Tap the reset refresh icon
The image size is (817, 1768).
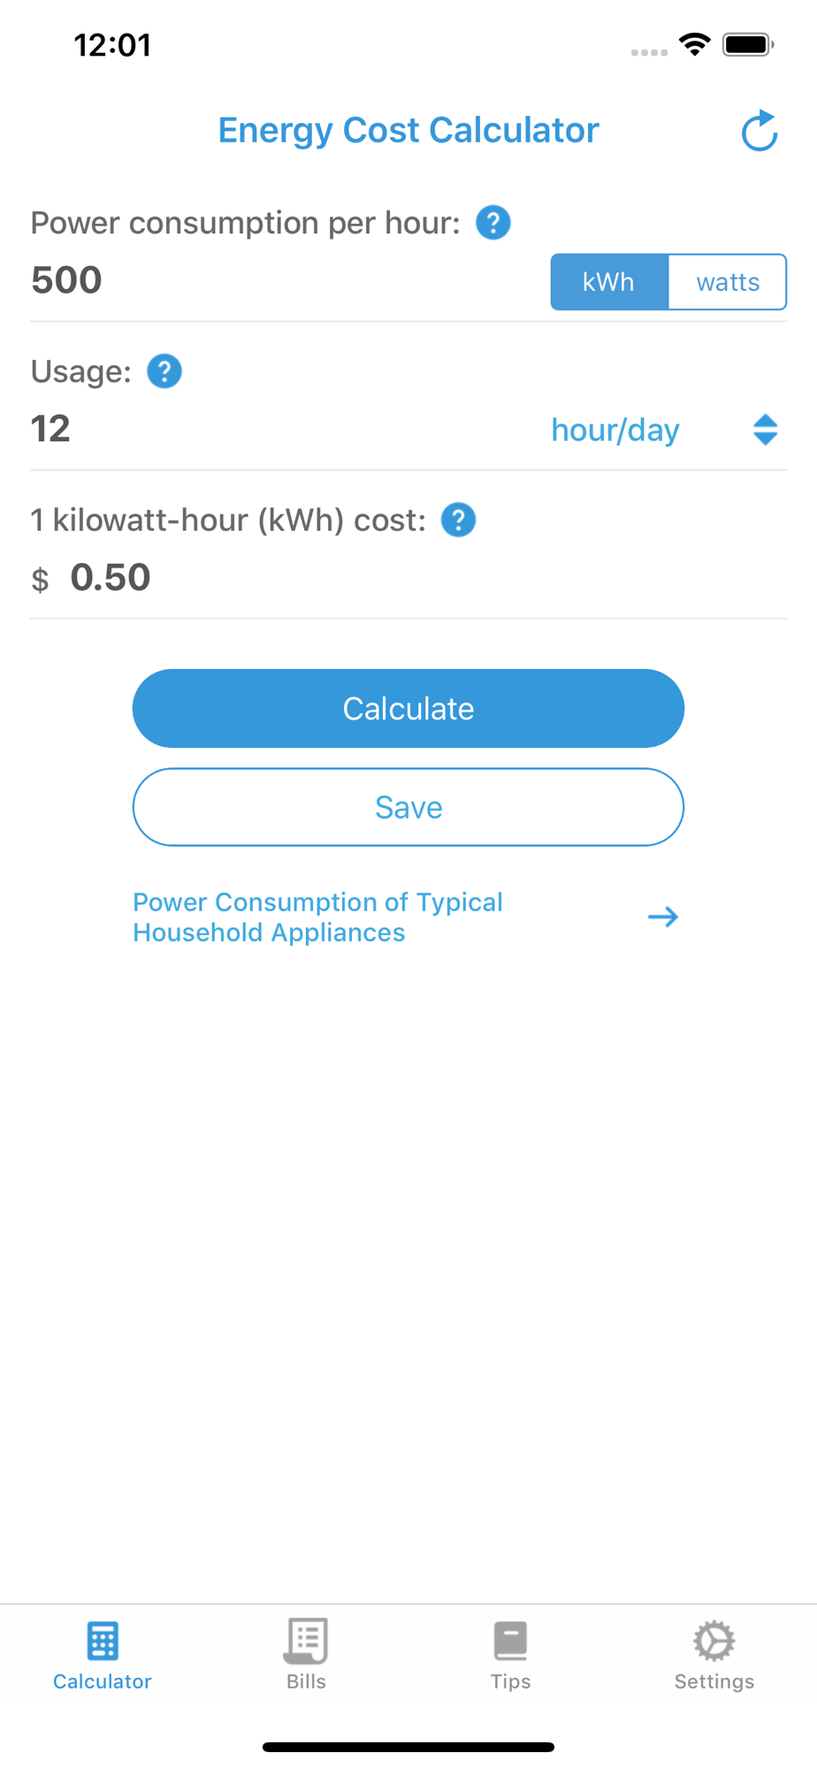[760, 131]
